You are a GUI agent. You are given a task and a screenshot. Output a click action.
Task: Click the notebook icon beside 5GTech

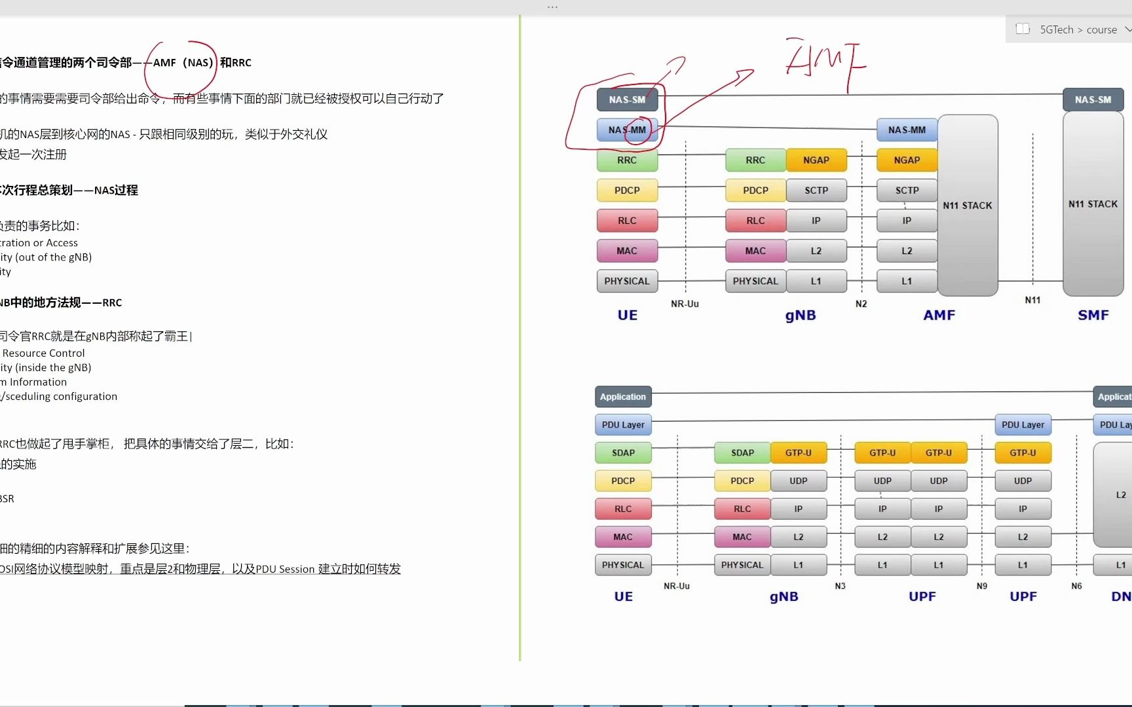click(1023, 29)
